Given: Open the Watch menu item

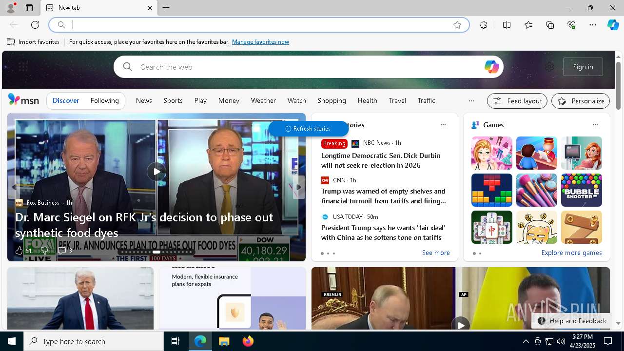Looking at the screenshot, I should [296, 100].
